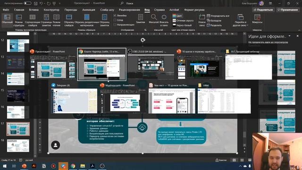
Task: Open customize quick access toolbar dropdown
Action: (x=60, y=3)
